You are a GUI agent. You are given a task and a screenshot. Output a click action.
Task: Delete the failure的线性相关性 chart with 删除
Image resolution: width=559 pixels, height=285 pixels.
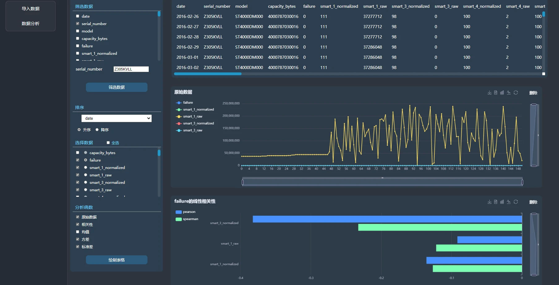533,202
